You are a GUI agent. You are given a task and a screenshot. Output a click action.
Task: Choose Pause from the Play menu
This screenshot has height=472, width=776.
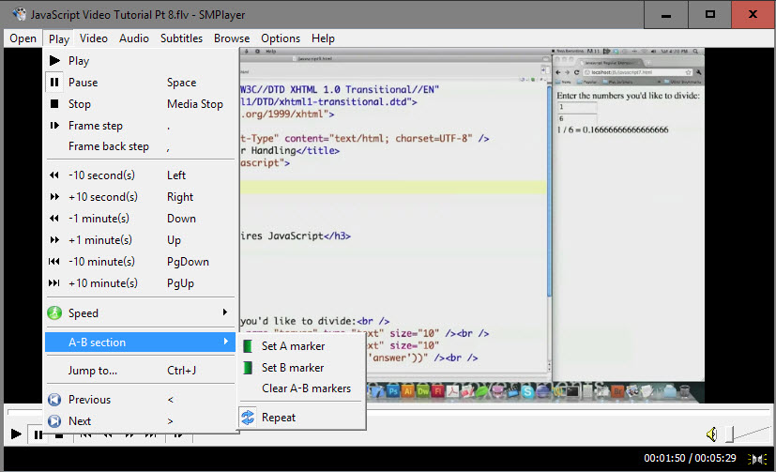point(140,83)
